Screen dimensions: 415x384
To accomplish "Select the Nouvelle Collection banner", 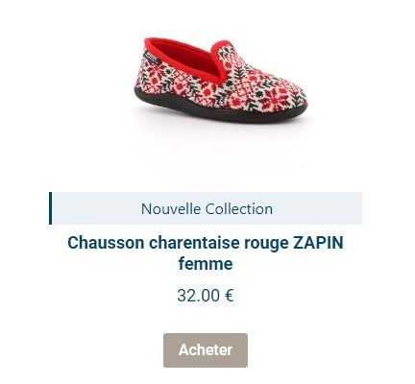I will (x=206, y=208).
